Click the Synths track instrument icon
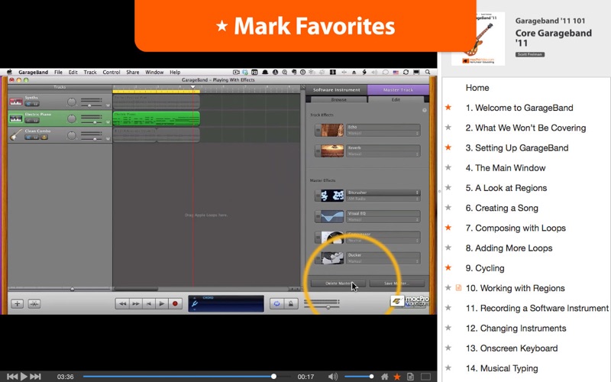Viewport: 611px width, 382px height. [x=16, y=102]
